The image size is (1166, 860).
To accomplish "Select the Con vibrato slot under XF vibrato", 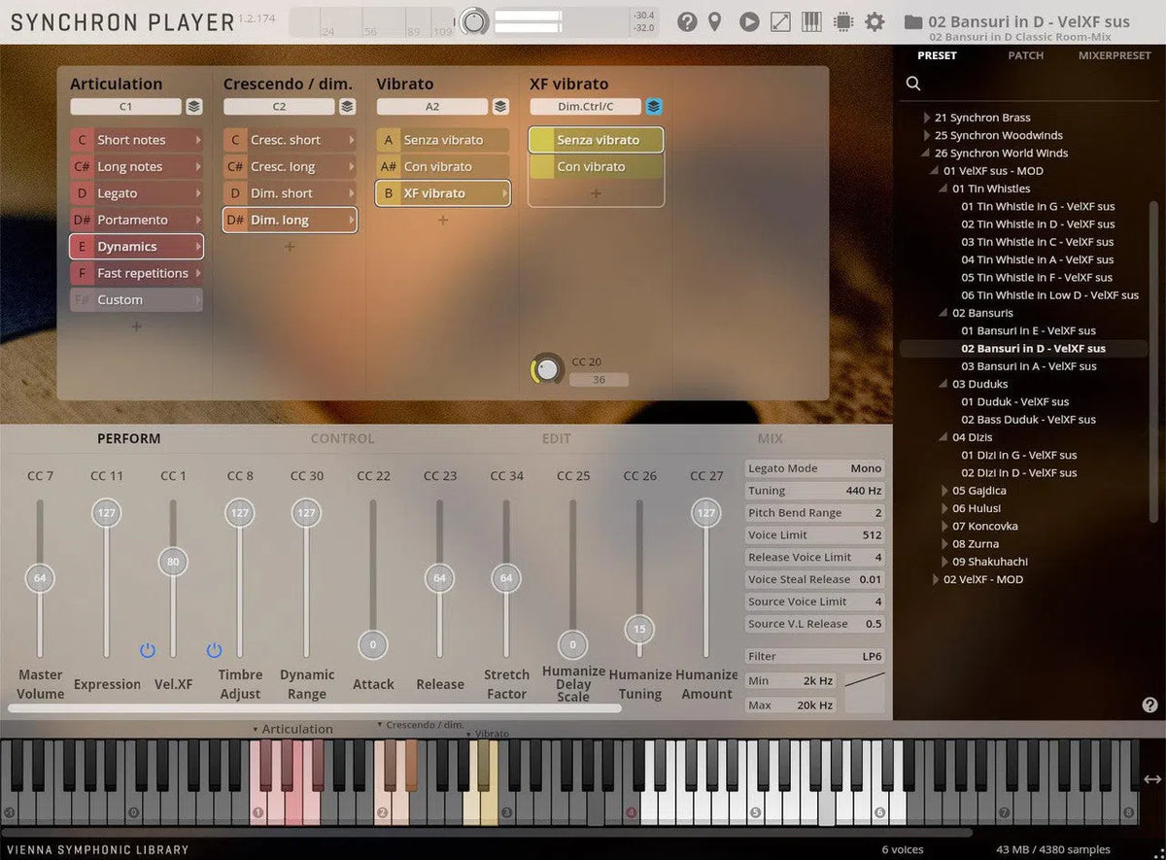I will 596,167.
